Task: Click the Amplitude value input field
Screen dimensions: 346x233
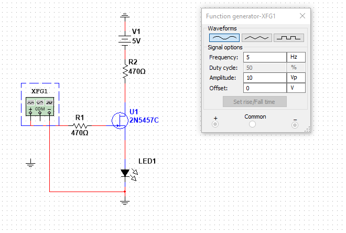Action: click(263, 78)
